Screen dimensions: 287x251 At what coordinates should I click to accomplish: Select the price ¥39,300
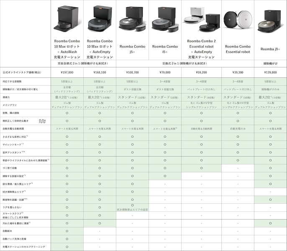tap(238, 72)
